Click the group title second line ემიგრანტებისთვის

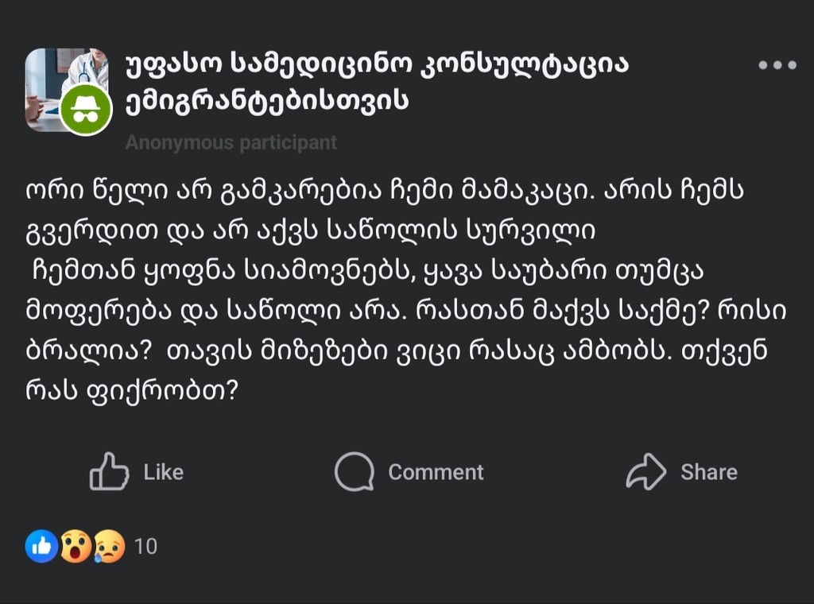point(266,102)
